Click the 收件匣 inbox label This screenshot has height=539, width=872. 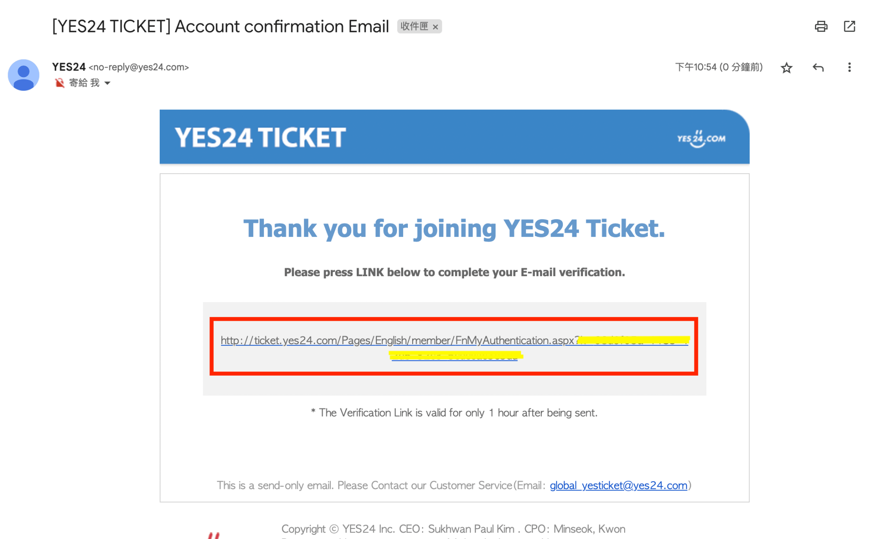coord(414,26)
